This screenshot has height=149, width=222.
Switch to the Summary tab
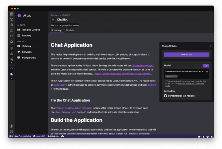click(56, 30)
